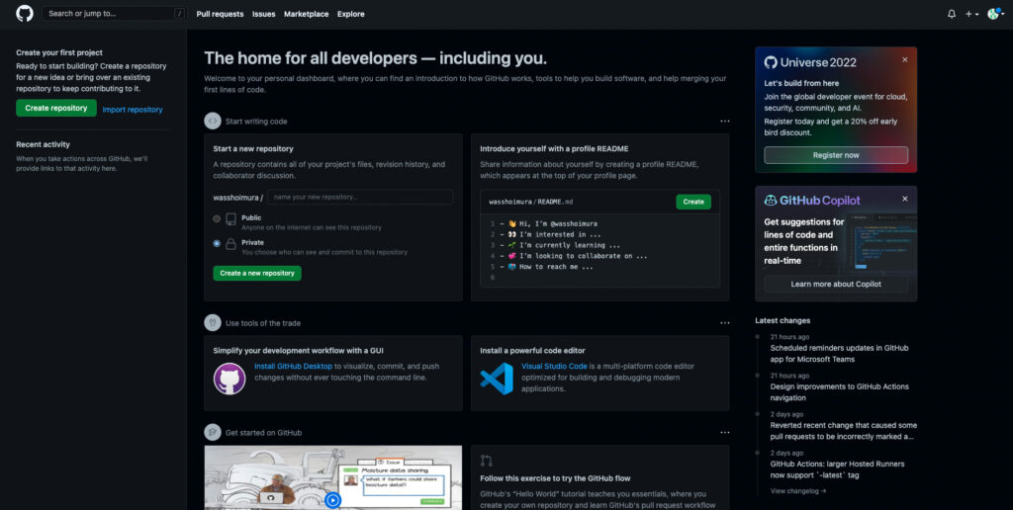Click the Register now button

click(x=836, y=155)
